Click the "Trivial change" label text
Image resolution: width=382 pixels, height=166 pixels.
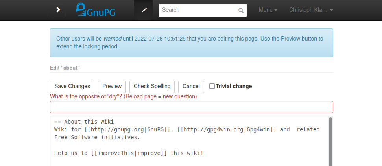(234, 87)
